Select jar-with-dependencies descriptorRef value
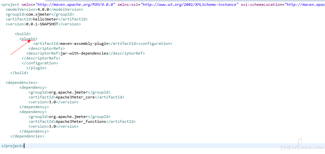 85,54
